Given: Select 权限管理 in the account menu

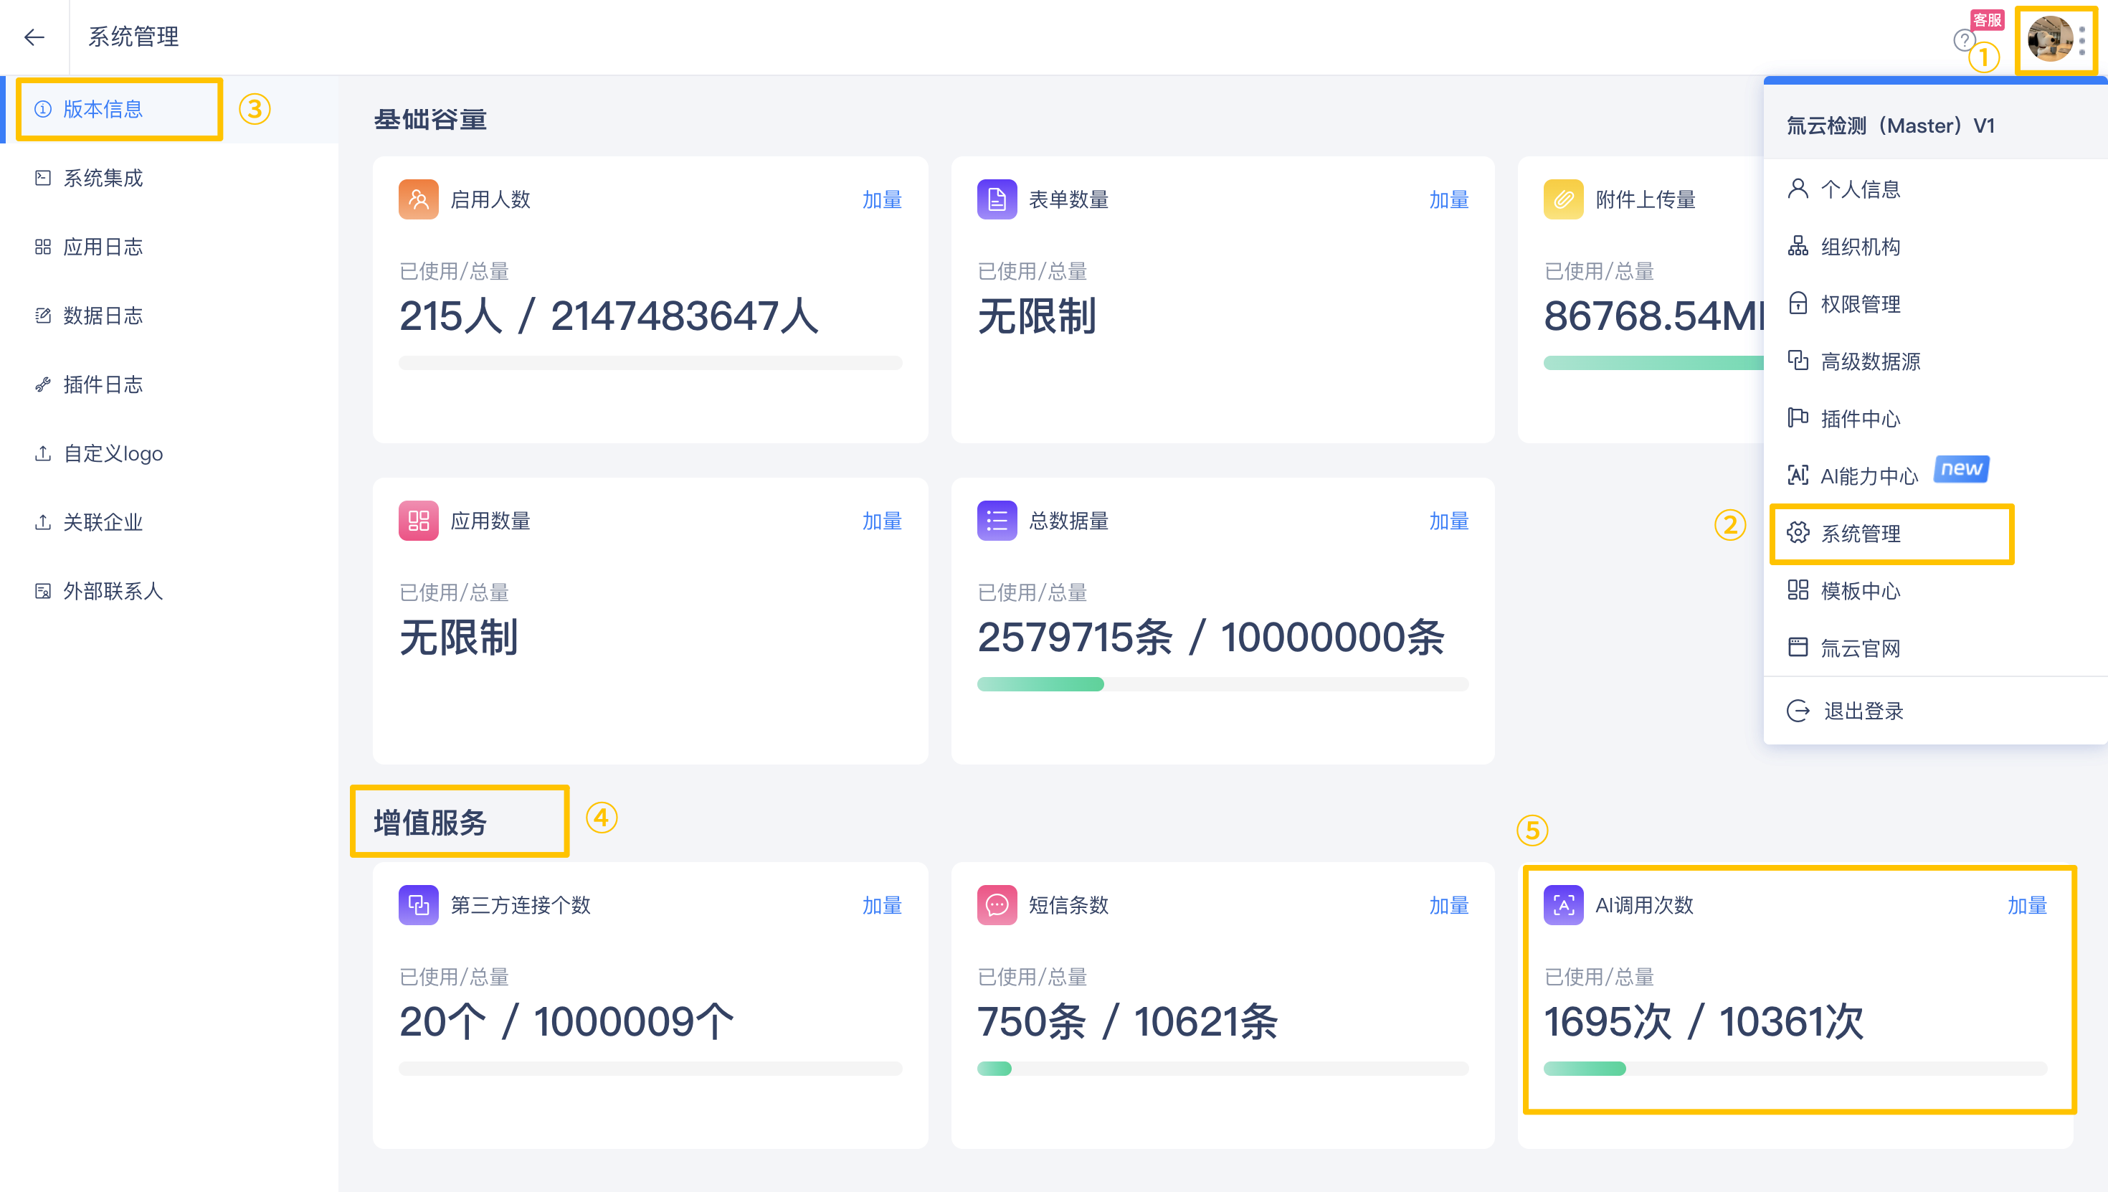Looking at the screenshot, I should coord(1861,303).
